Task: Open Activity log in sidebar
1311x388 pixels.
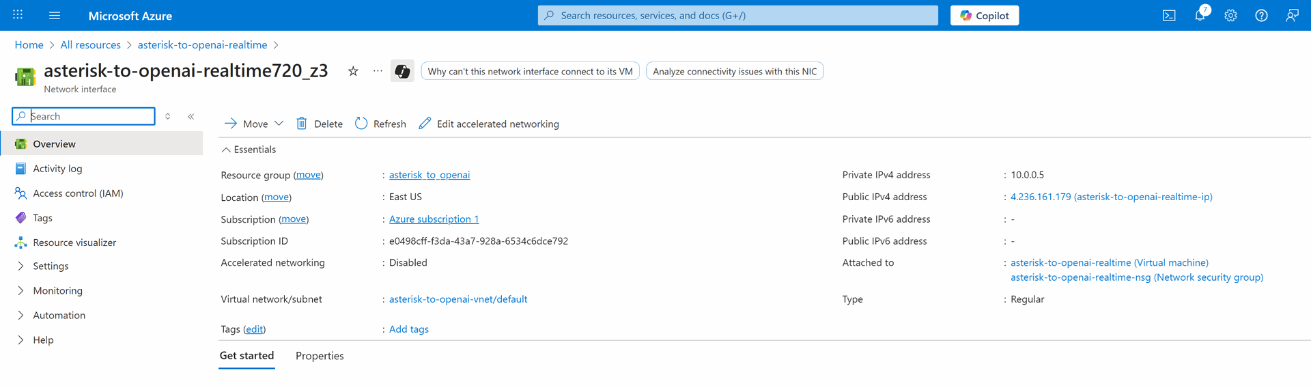Action: [x=57, y=169]
